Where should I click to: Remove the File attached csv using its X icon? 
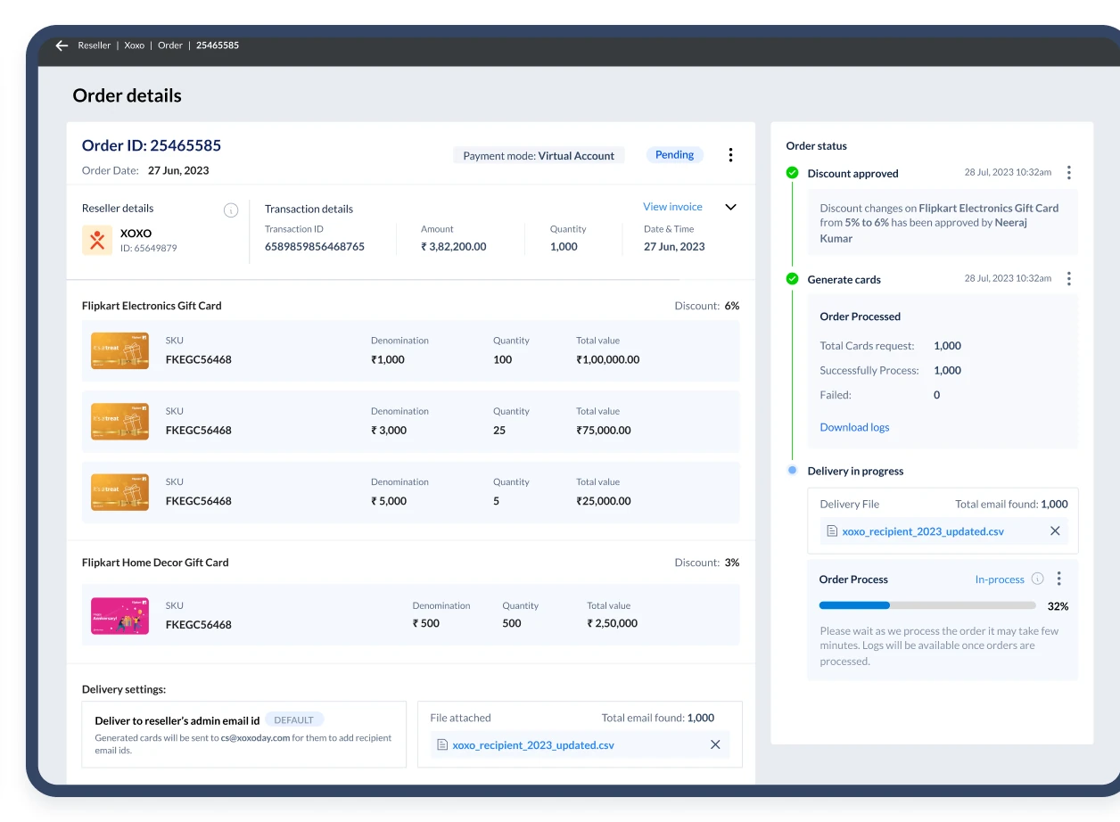715,744
